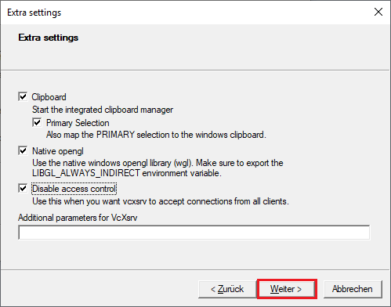Untick the Disable access control checkbox

(23, 188)
